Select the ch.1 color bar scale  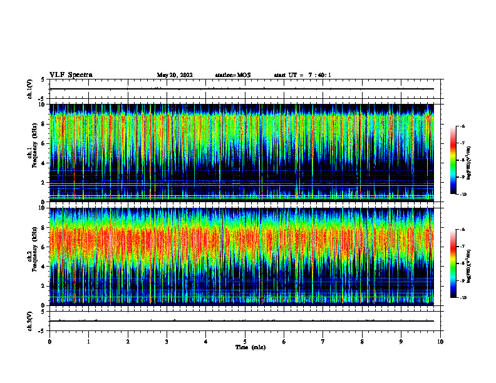453,160
